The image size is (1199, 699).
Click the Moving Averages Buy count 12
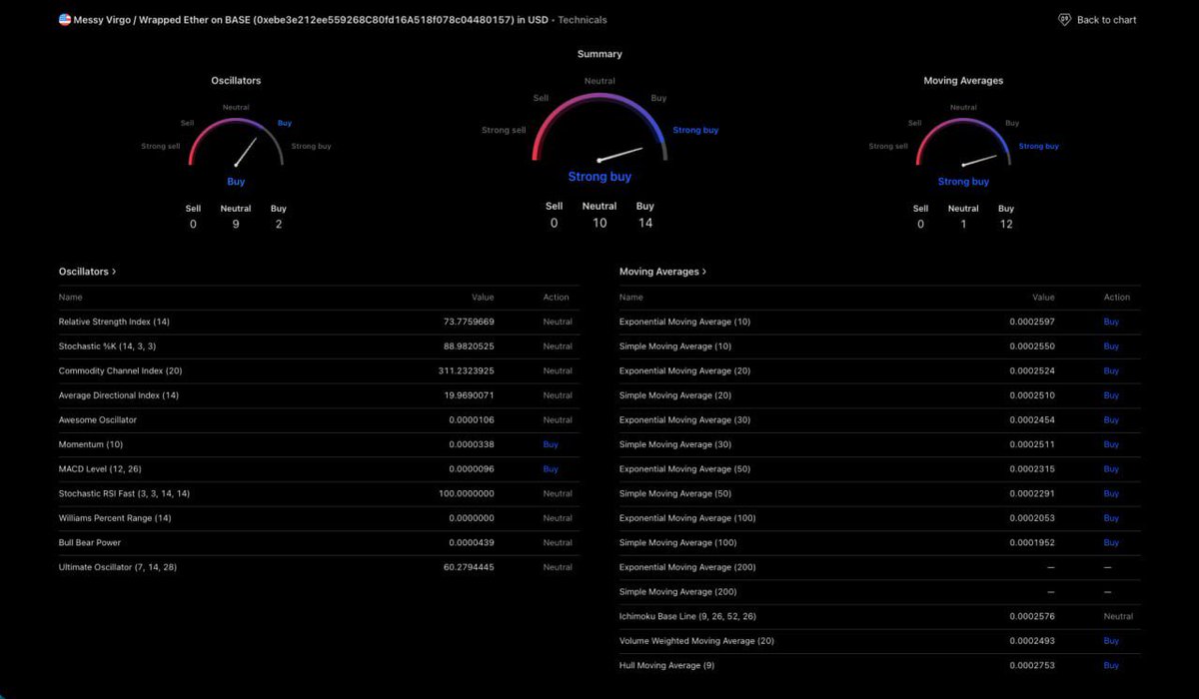point(1006,224)
